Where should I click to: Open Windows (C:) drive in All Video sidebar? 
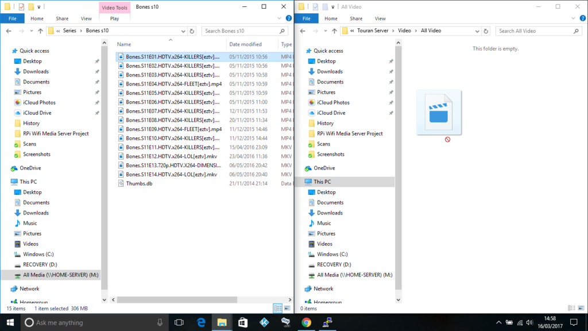[x=332, y=255]
